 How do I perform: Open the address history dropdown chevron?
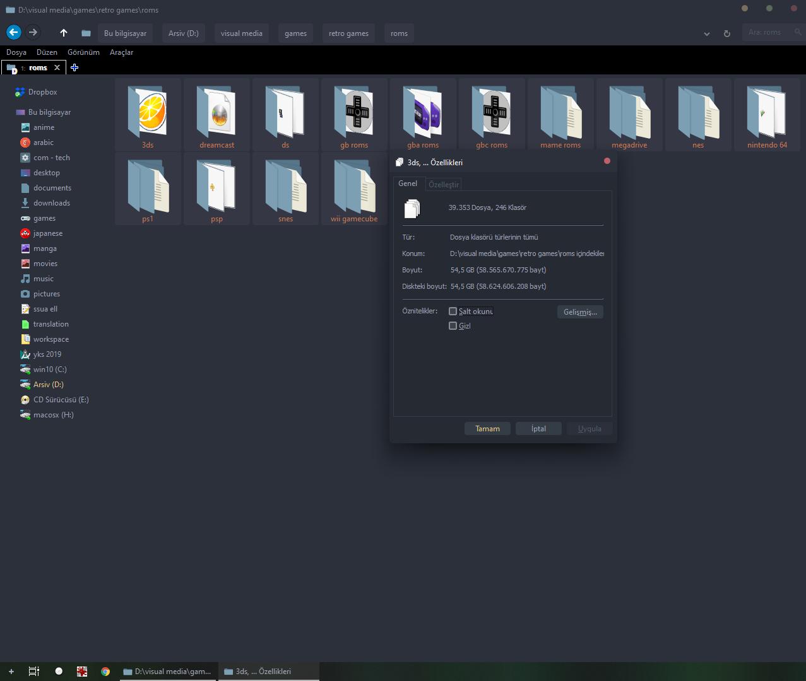707,33
